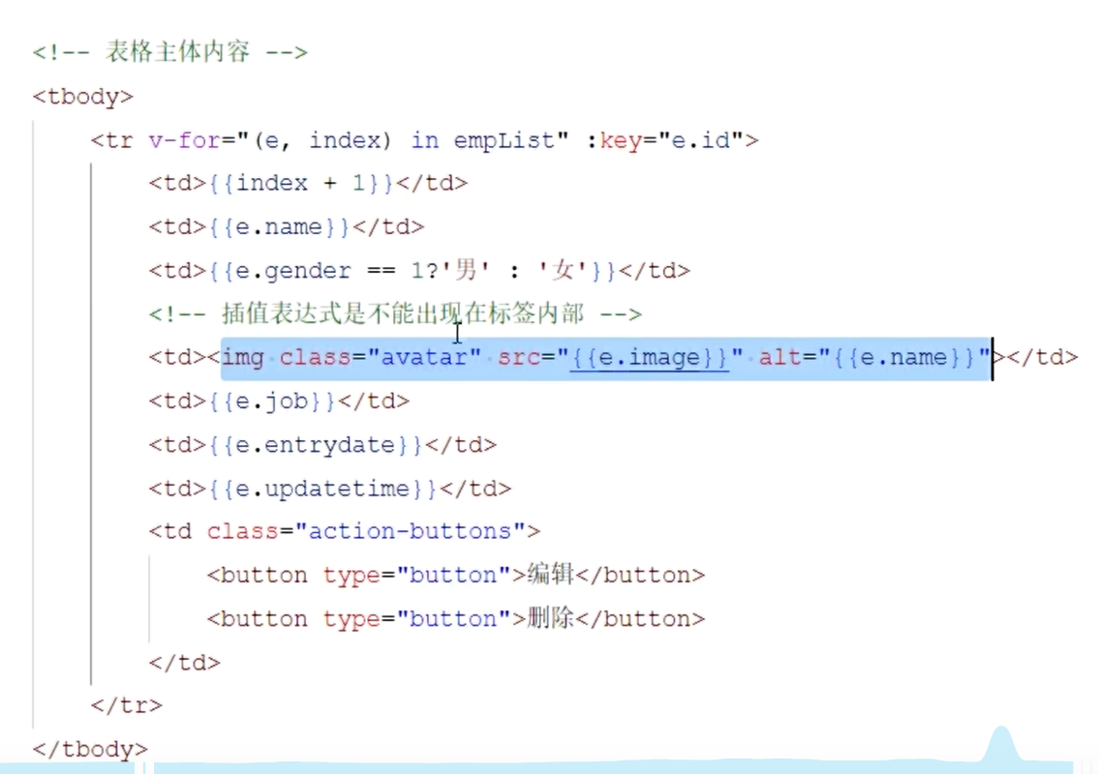The height and width of the screenshot is (774, 1099).
Task: Click the 删除 button code line
Action: pos(456,619)
